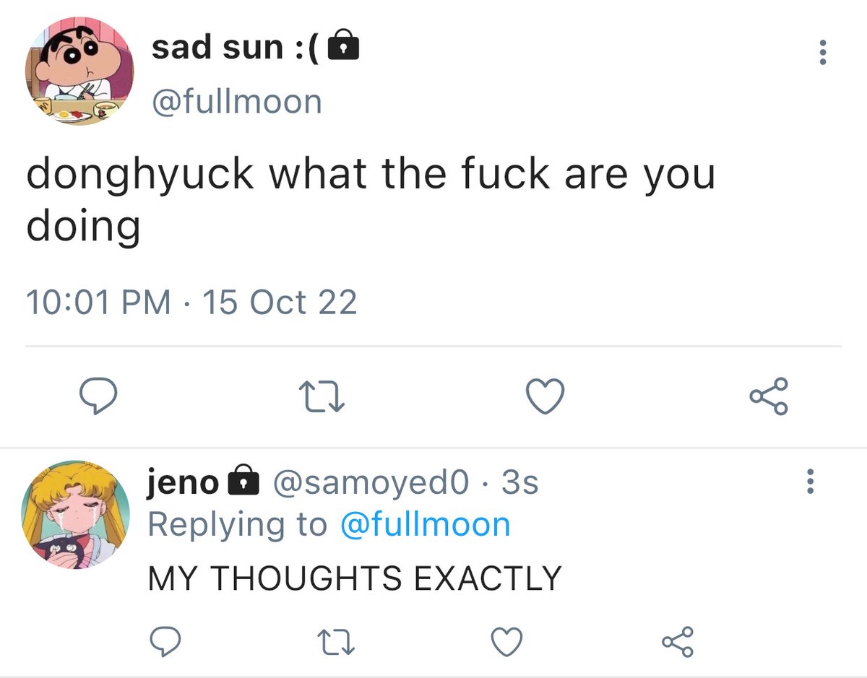This screenshot has width=867, height=678.
Task: Retweet jeno's reply tweet
Action: point(338,640)
